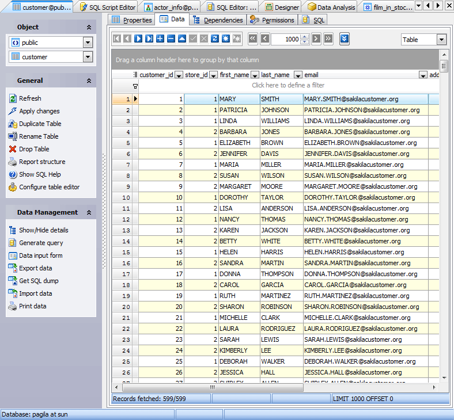The image size is (454, 420).
Task: Collapse the Object panel section
Action: pos(89,27)
